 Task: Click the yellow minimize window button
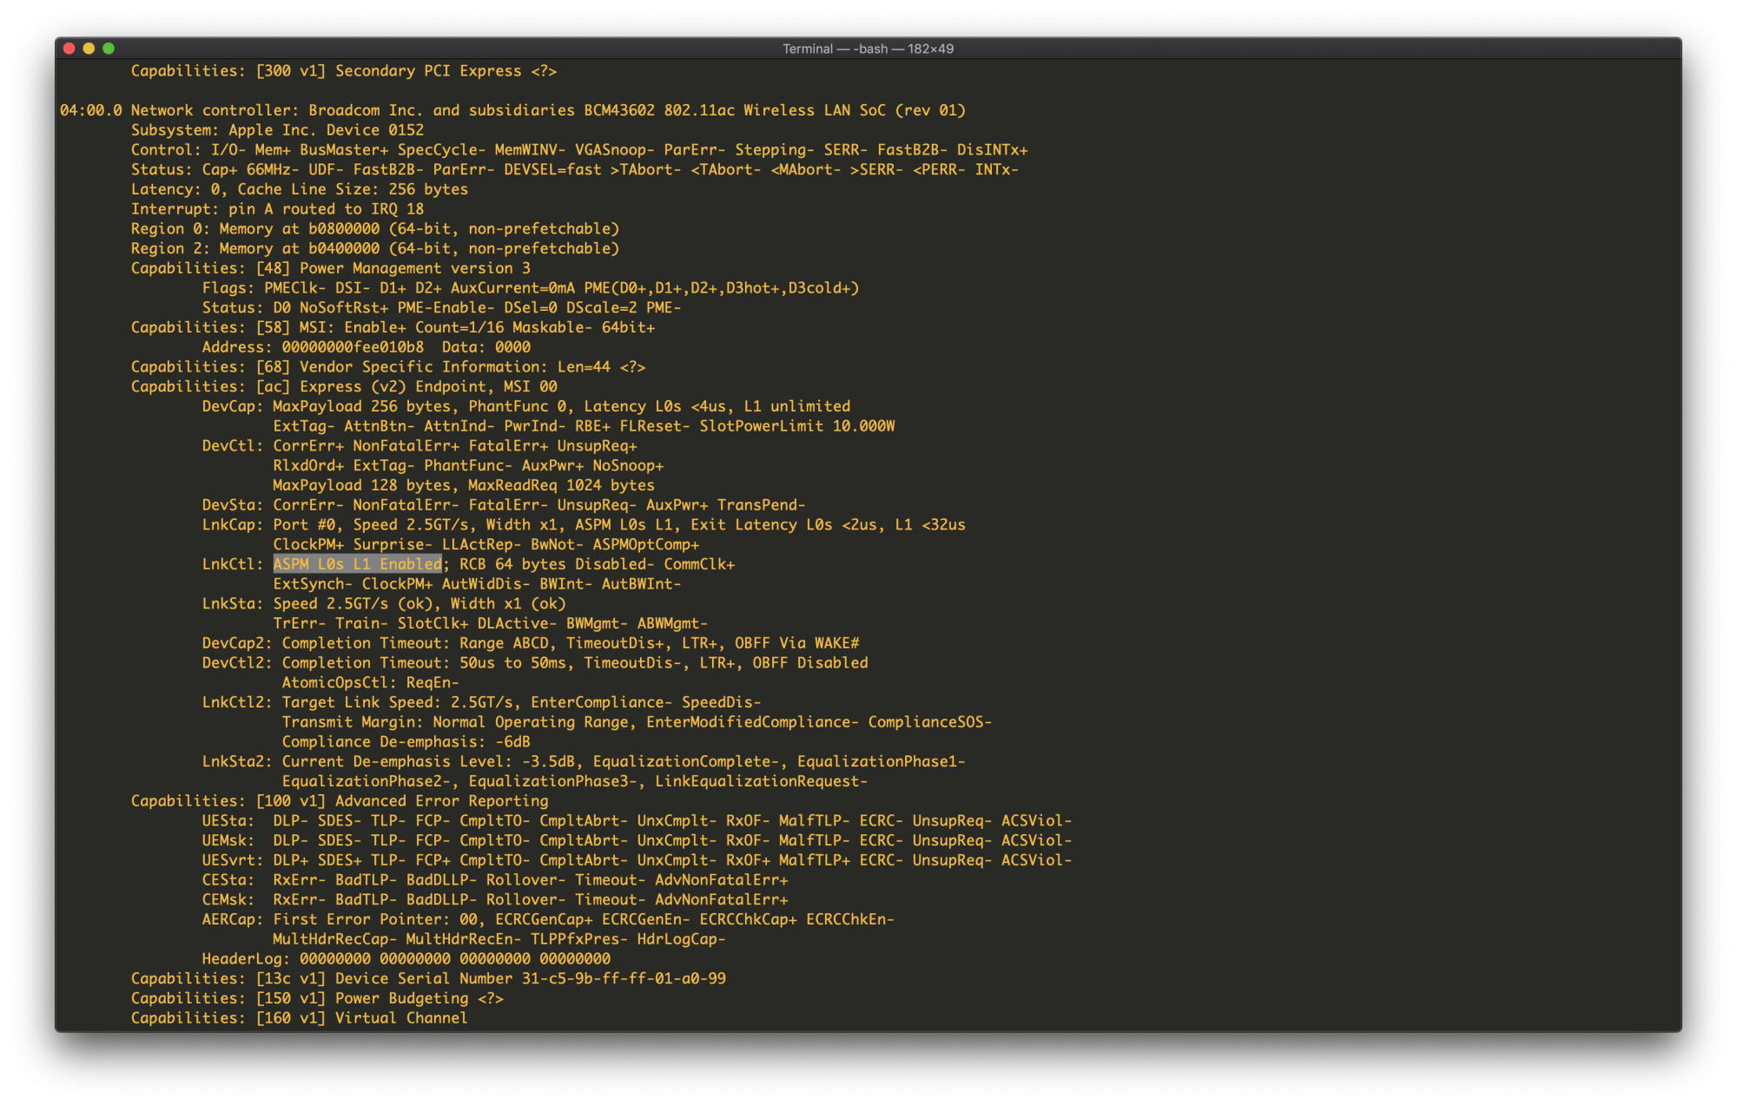(89, 49)
